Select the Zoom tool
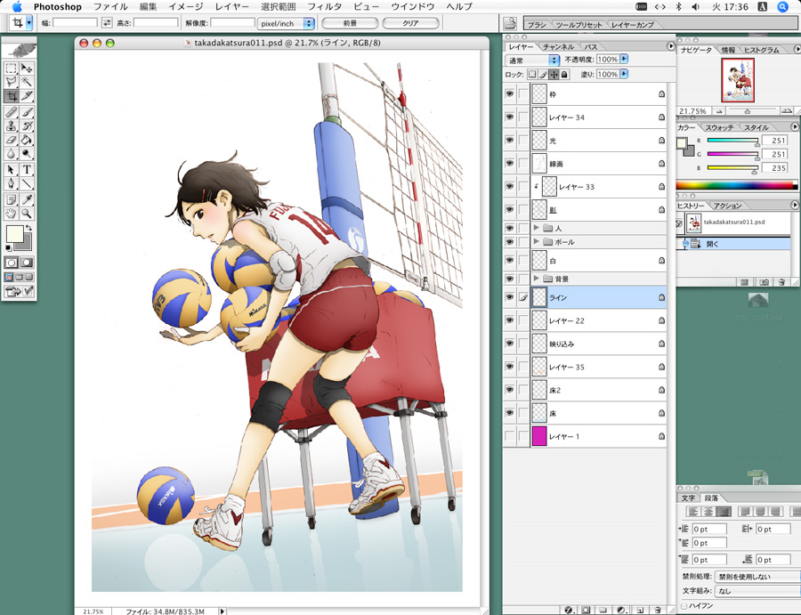The width and height of the screenshot is (801, 615). [27, 214]
